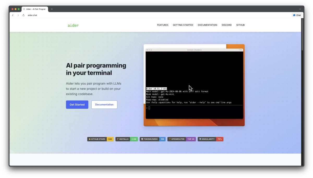Click the star icon in GitHub Stars badge
This screenshot has height=178, width=313.
[x=90, y=139]
